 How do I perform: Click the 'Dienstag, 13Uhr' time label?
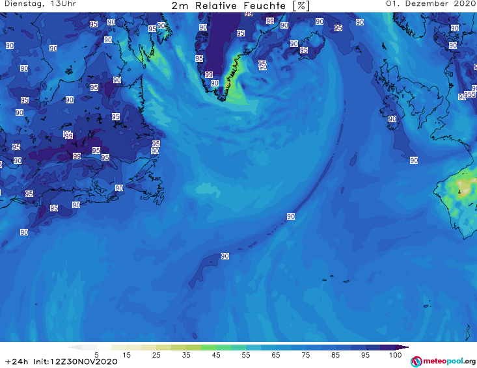click(40, 4)
